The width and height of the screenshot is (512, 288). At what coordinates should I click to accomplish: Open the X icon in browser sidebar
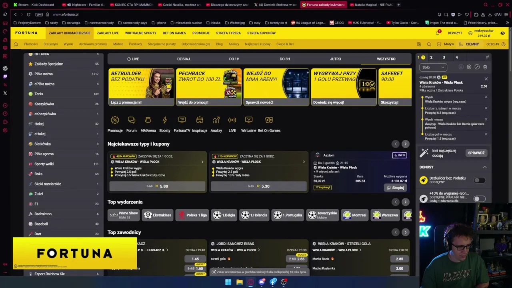(5, 93)
